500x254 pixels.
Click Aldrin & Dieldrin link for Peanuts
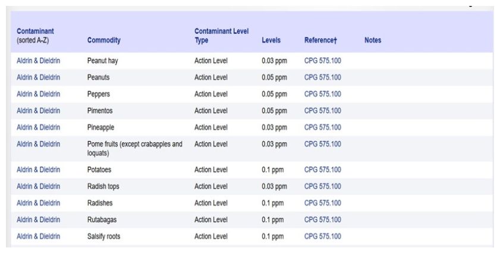click(38, 77)
